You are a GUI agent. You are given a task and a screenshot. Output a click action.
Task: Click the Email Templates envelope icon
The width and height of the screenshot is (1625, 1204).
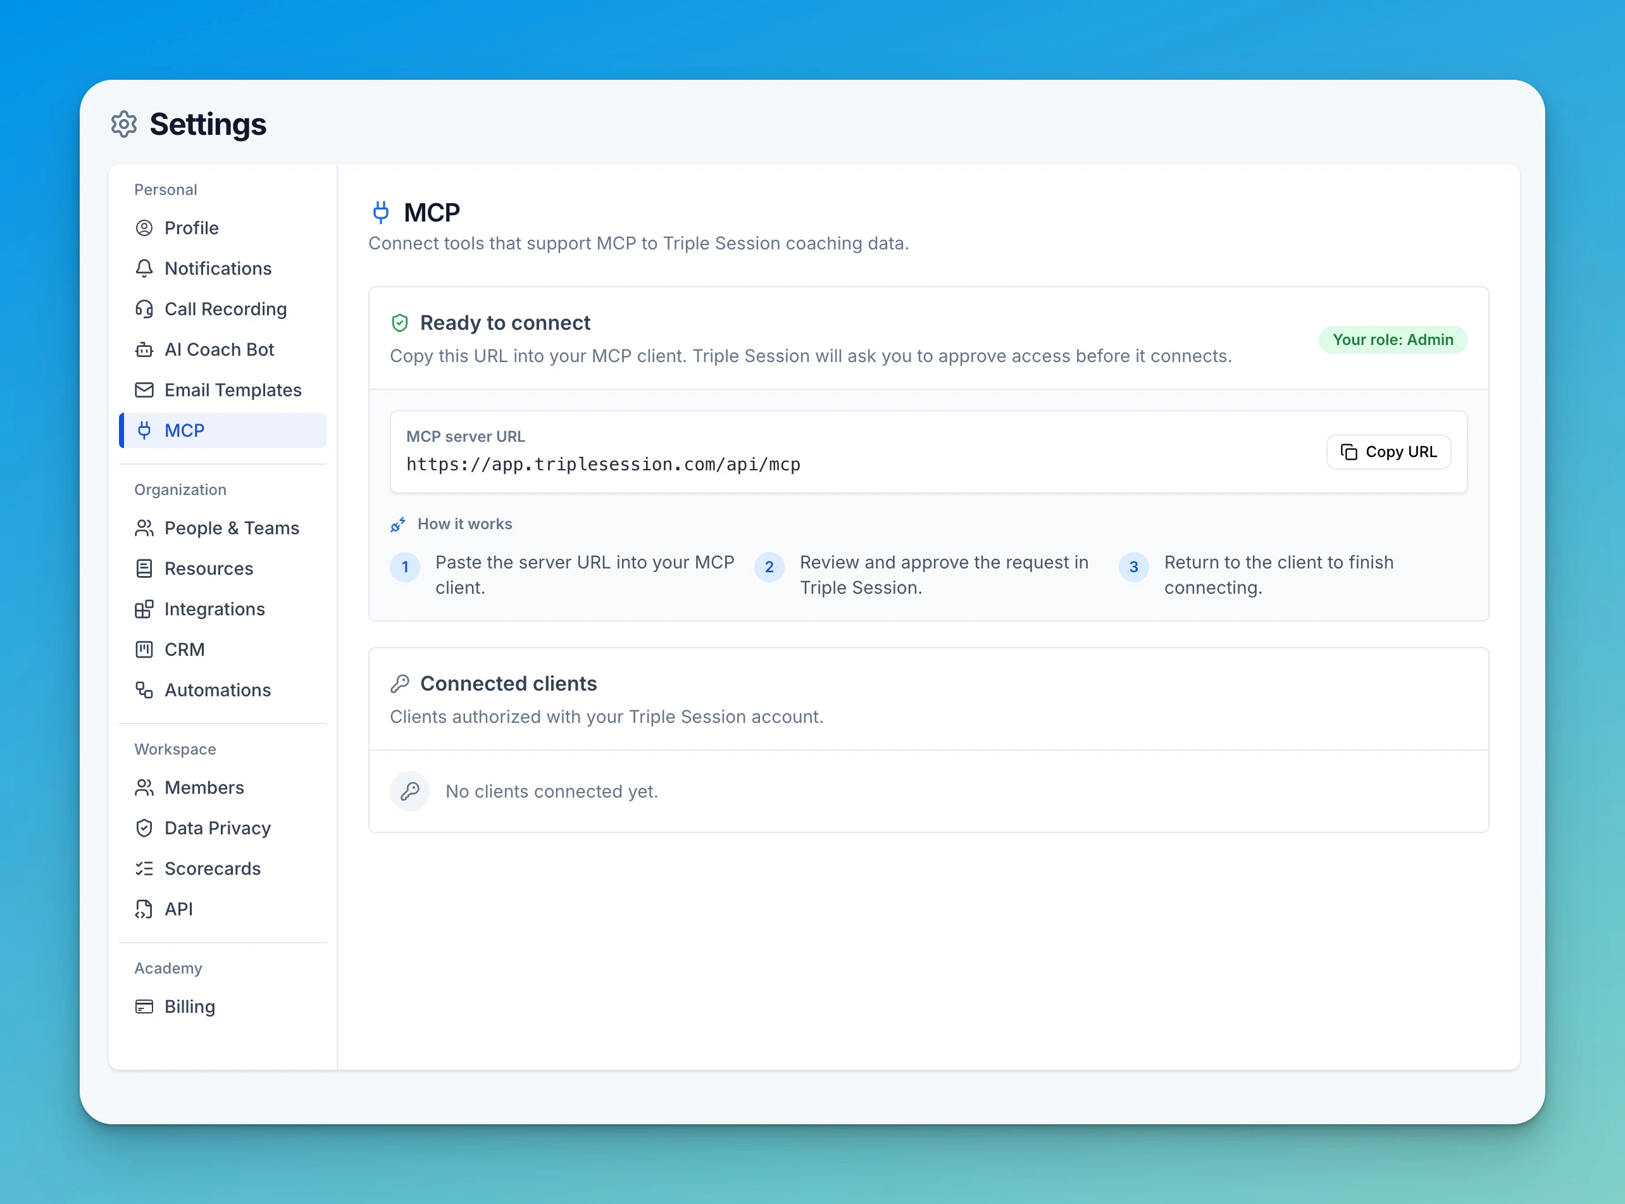144,390
